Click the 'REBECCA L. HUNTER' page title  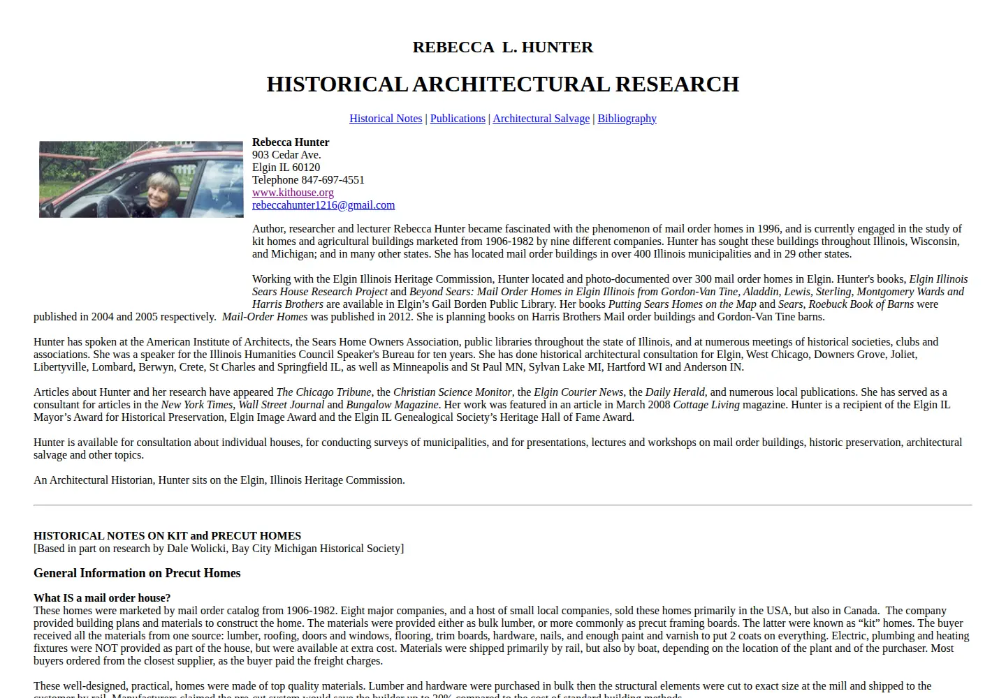click(x=503, y=47)
